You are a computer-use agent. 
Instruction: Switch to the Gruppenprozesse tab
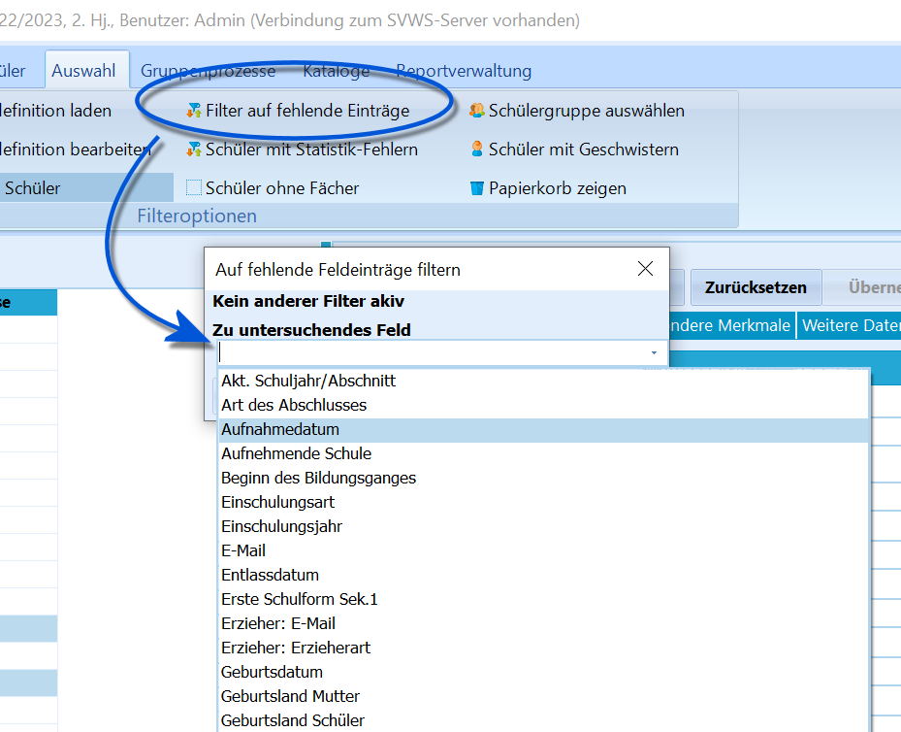[208, 71]
